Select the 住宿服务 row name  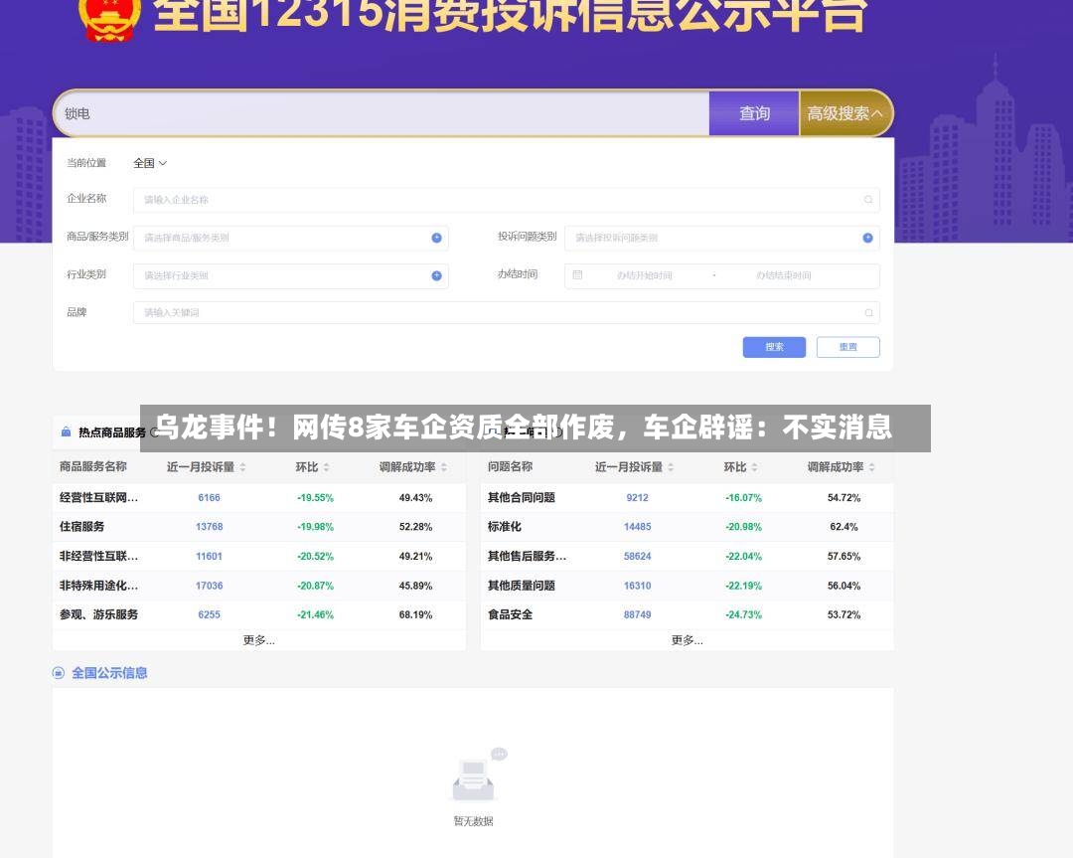(x=82, y=527)
